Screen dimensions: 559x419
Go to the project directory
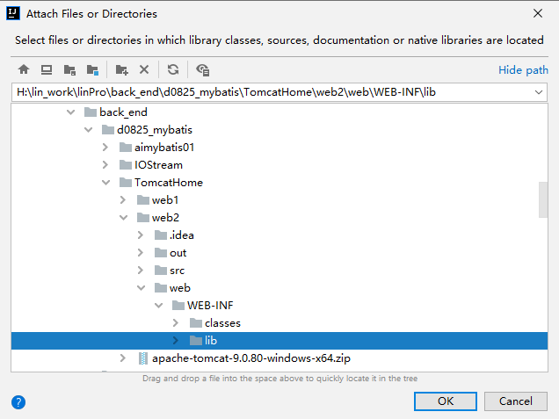coord(69,69)
